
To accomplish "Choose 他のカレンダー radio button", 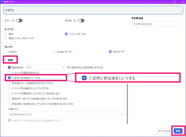I will pos(110,51).
